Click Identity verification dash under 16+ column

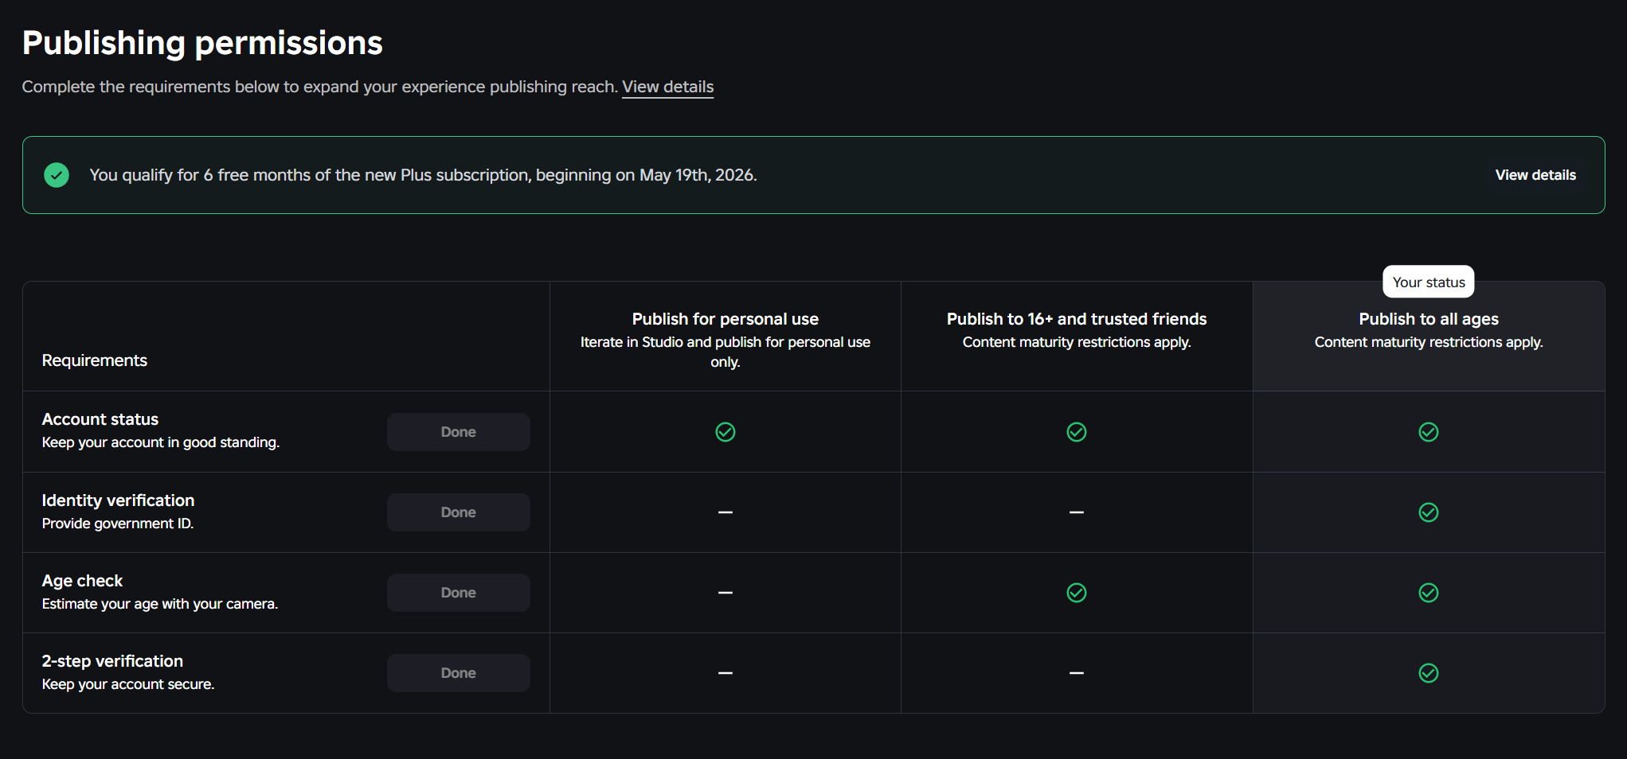coord(1077,512)
